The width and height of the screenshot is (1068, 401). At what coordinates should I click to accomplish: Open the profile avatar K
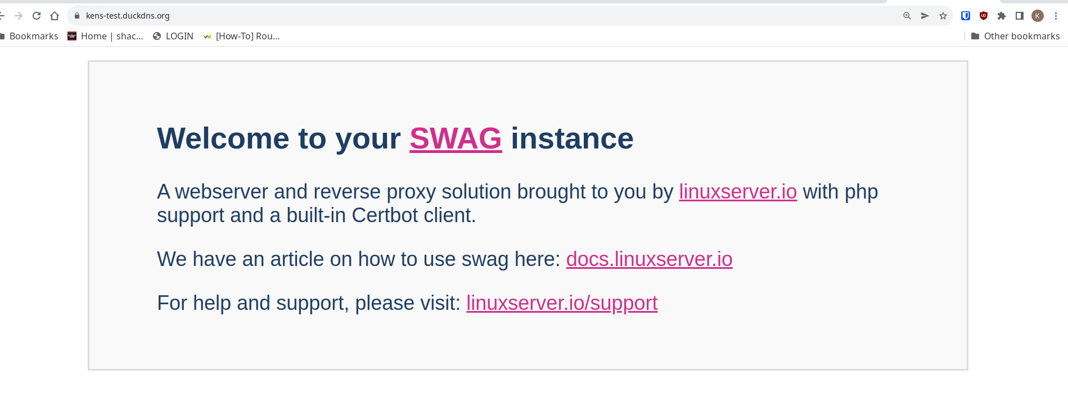click(x=1038, y=16)
